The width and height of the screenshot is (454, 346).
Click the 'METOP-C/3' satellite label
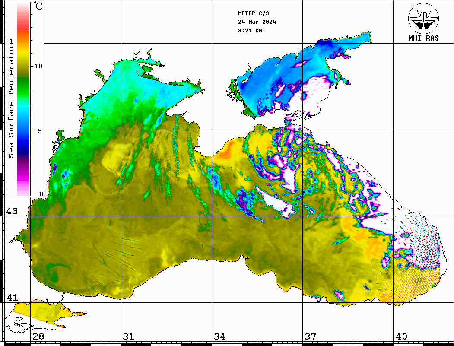253,13
